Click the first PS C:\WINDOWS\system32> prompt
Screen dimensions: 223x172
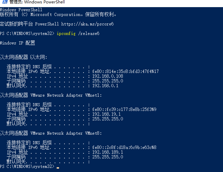[x=27, y=34]
